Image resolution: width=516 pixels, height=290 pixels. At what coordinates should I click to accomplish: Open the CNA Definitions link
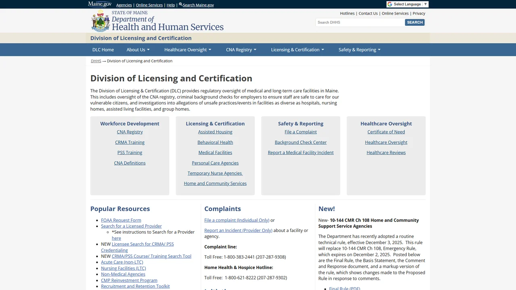130,163
